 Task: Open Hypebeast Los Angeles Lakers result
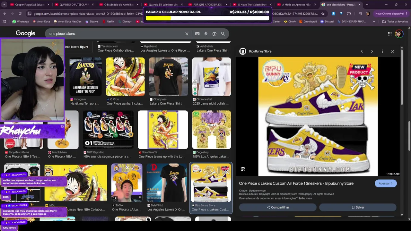click(x=165, y=48)
